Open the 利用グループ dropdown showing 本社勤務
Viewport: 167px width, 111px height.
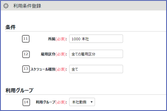(82, 102)
